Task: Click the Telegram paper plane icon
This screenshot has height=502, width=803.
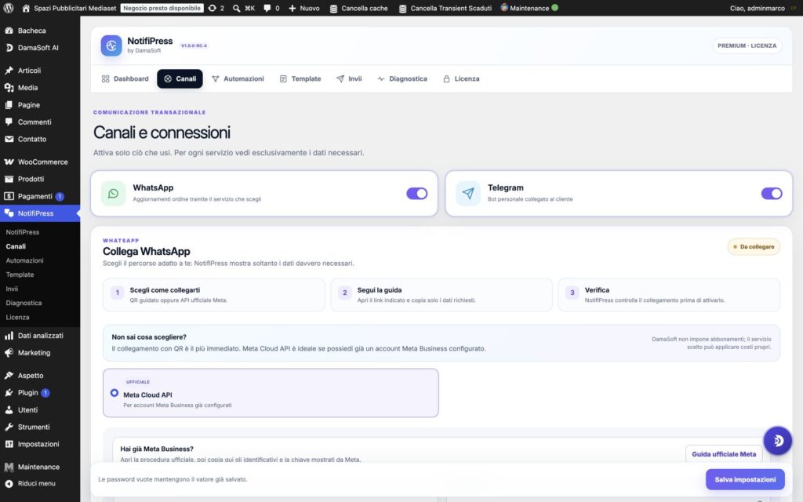Action: tap(468, 193)
